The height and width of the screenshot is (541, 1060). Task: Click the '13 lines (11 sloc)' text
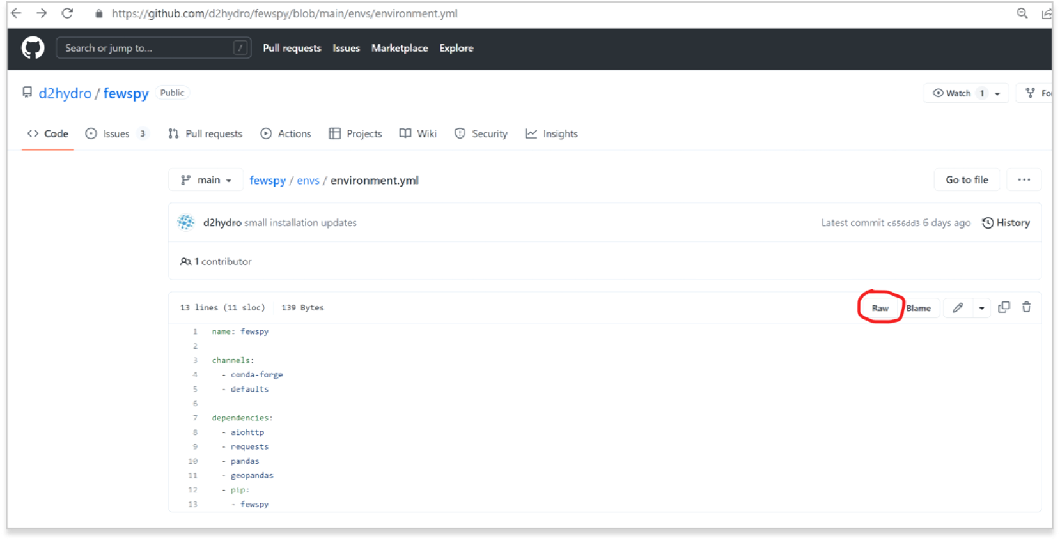pyautogui.click(x=222, y=307)
